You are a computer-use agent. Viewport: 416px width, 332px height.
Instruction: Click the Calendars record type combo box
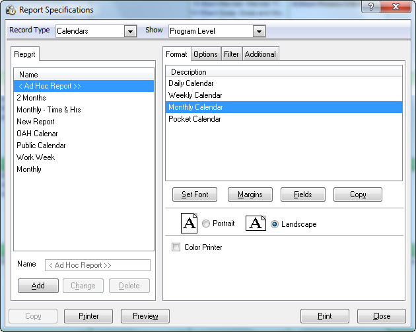(x=96, y=31)
